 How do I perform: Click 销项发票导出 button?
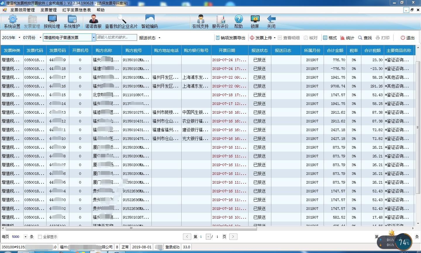(230, 38)
